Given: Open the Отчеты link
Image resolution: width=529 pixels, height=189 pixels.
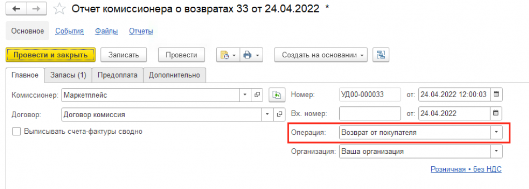Looking at the screenshot, I should (x=141, y=31).
